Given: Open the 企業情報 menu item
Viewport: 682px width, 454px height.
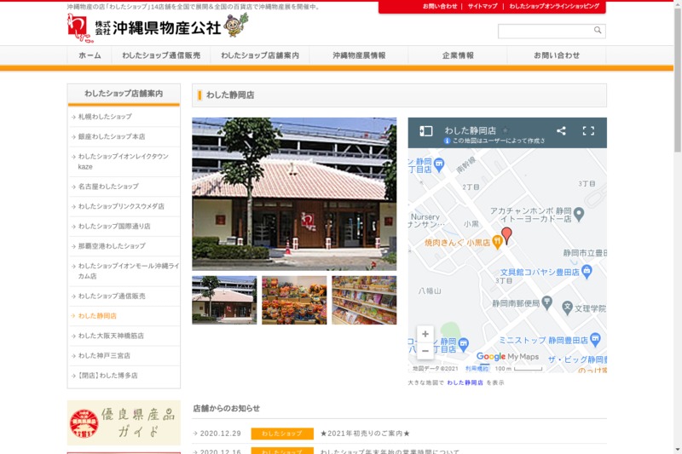Looking at the screenshot, I should (x=458, y=55).
